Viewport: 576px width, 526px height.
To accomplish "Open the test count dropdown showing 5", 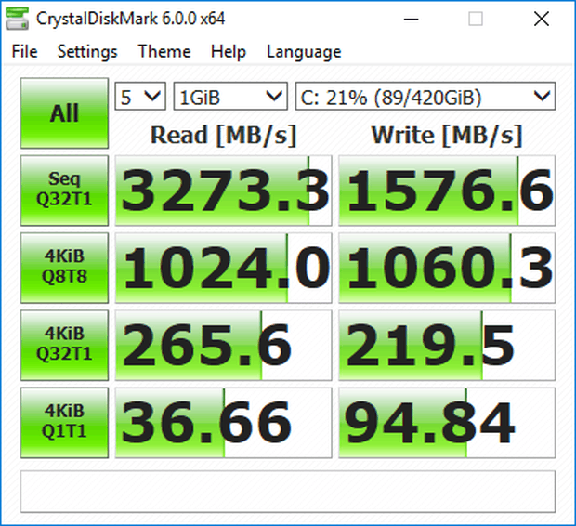I will pyautogui.click(x=140, y=97).
